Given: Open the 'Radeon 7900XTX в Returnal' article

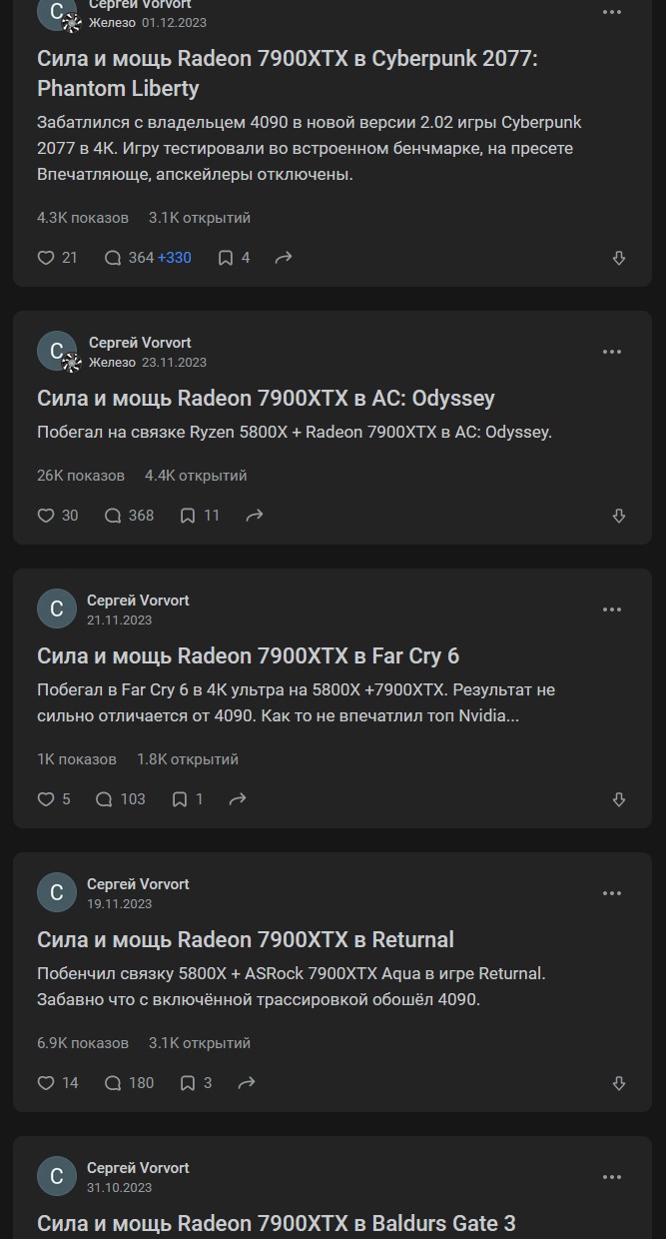Looking at the screenshot, I should pyautogui.click(x=245, y=939).
